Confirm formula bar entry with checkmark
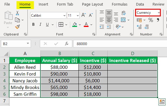Image resolution: width=167 pixels, height=106 pixels. pos(56,44)
